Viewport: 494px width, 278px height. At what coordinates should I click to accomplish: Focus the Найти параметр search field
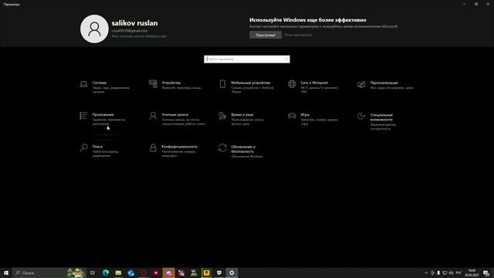tap(247, 59)
